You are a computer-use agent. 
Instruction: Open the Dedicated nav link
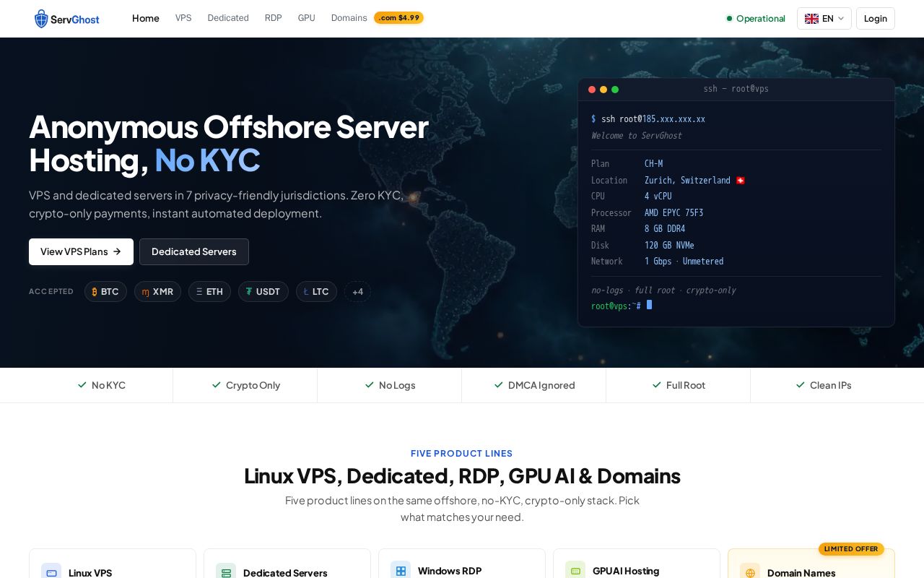tap(228, 18)
